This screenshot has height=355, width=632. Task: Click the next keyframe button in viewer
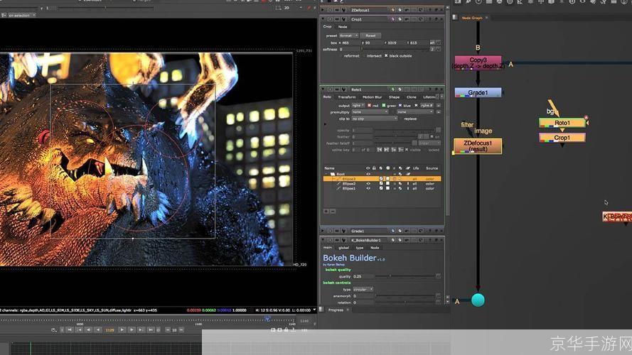tap(141, 329)
